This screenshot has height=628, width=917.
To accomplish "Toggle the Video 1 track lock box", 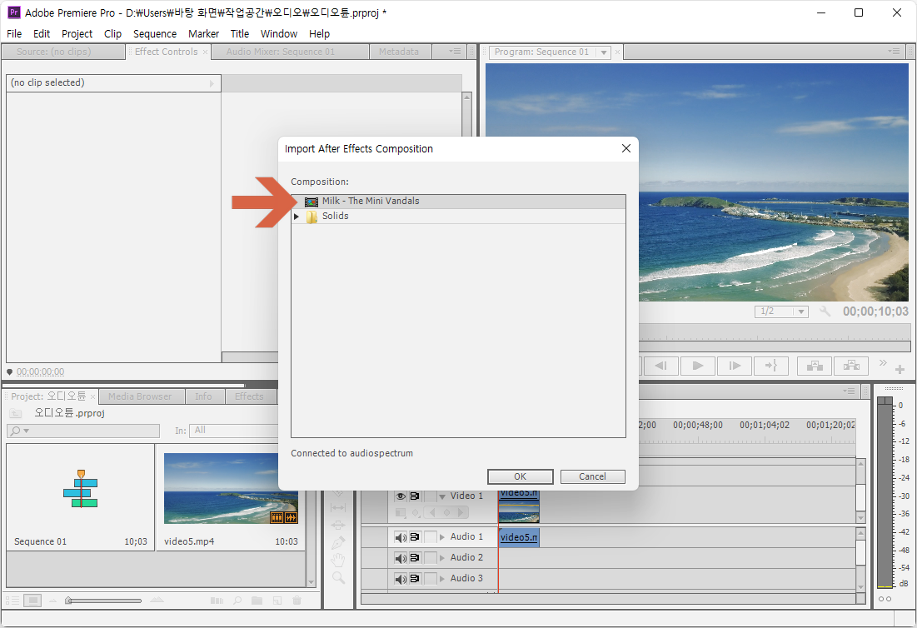I will coord(430,496).
